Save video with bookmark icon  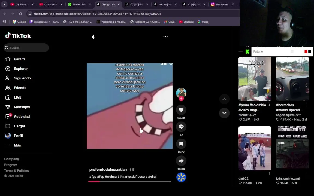[181, 144]
